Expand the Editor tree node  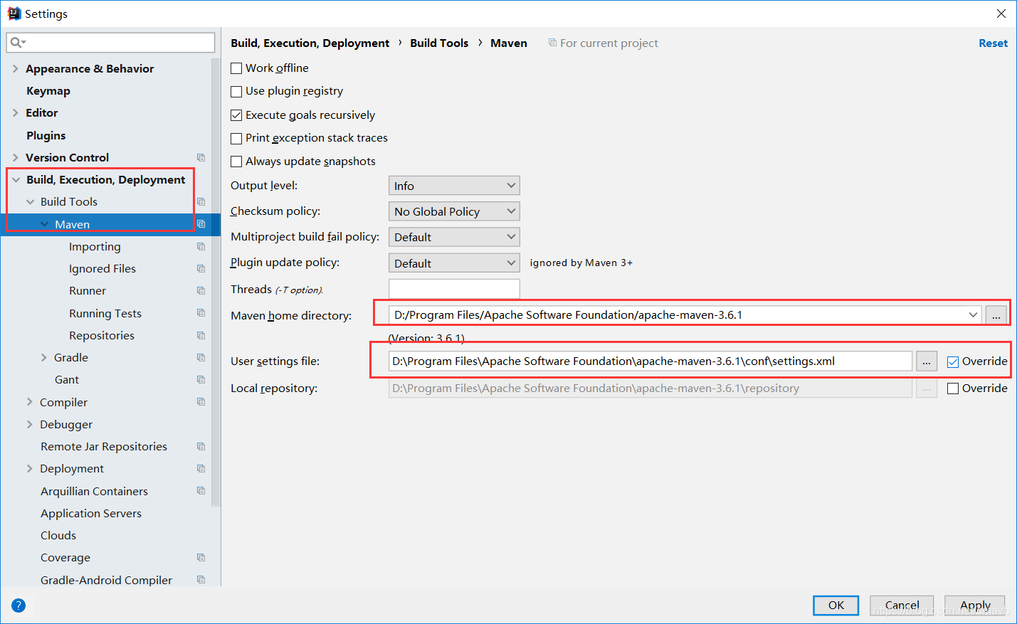coord(16,112)
